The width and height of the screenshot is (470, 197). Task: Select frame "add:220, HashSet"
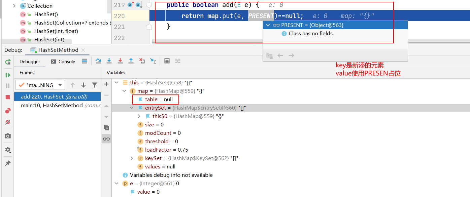57,96
